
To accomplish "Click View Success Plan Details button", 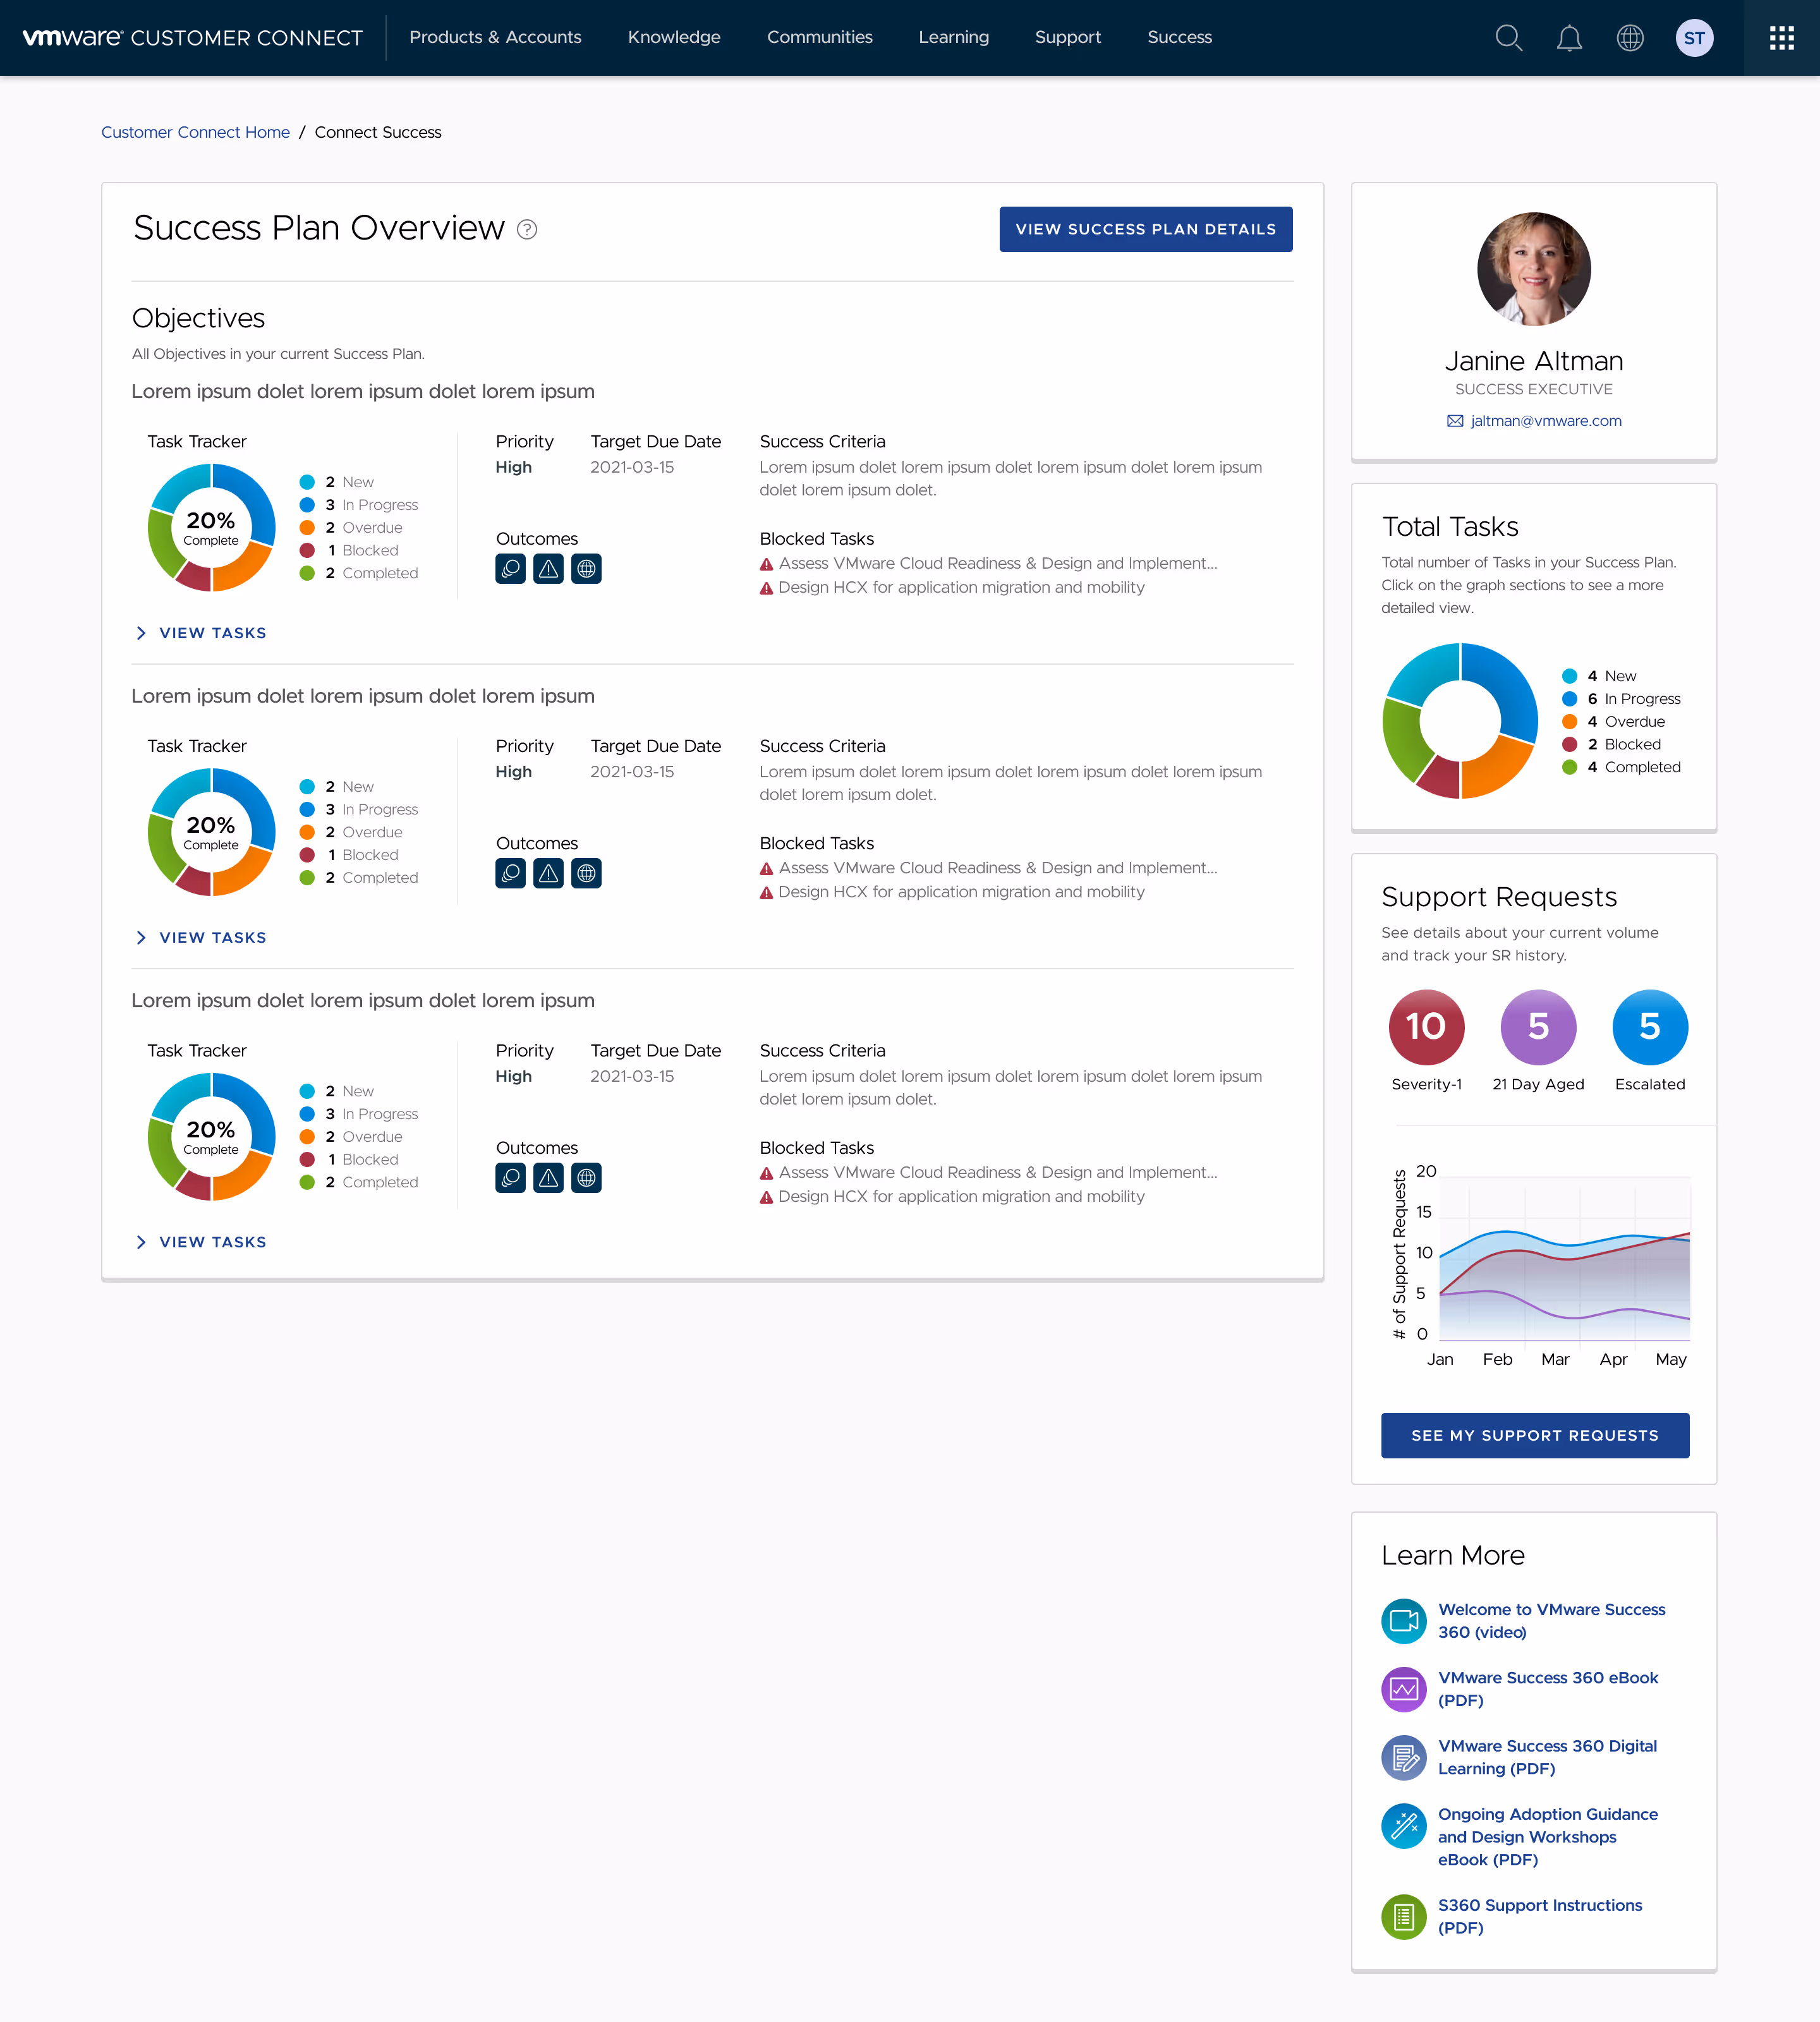I will 1145,229.
